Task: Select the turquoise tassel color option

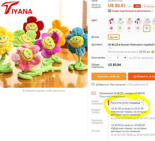Action: click(x=120, y=21)
